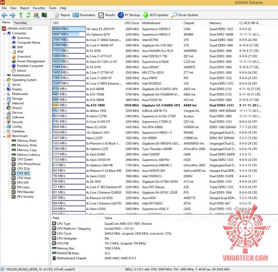Click the Forward navigation arrow icon

pyautogui.click(x=12, y=15)
